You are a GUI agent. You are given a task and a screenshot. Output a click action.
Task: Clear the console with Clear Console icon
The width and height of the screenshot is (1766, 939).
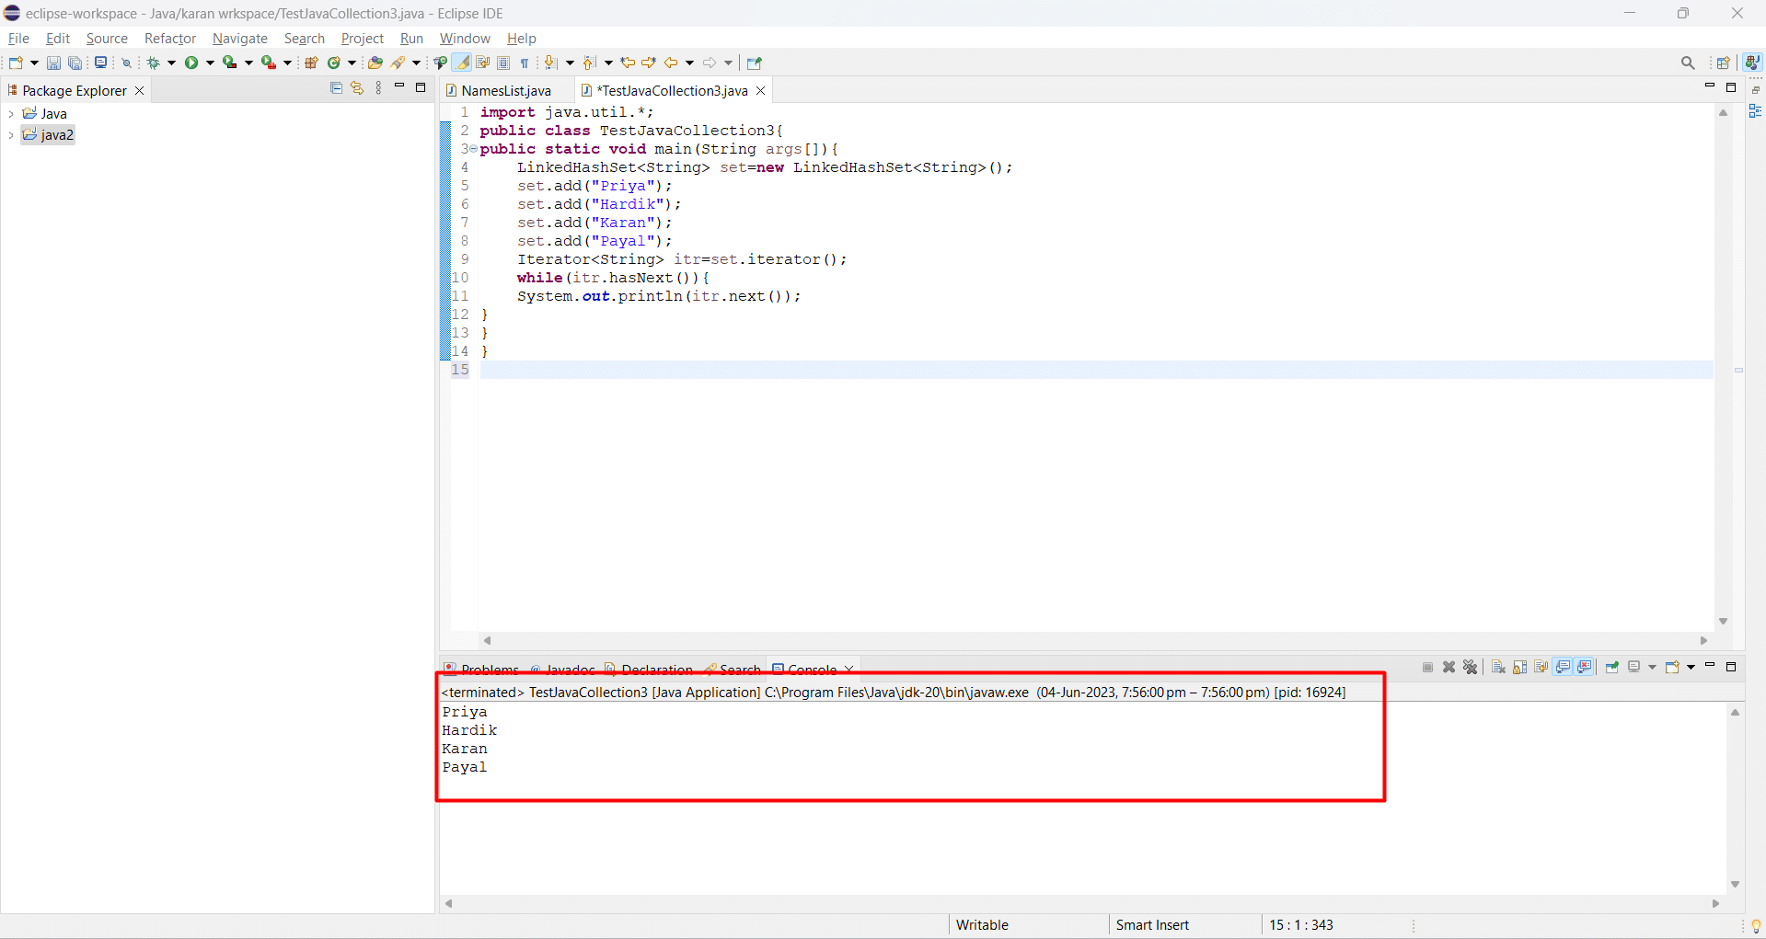point(1498,667)
